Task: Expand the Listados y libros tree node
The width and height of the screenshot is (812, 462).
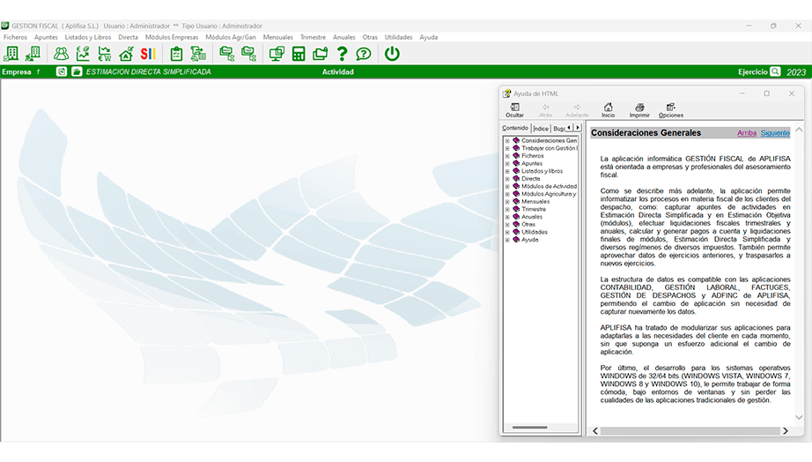Action: pyautogui.click(x=507, y=171)
